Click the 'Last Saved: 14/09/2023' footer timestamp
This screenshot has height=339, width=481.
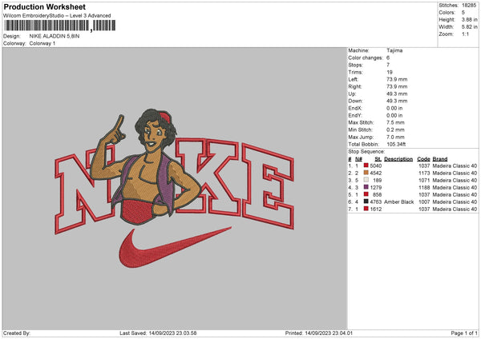[158, 333]
